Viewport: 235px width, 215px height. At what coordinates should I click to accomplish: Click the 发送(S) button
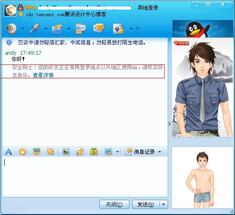pos(146,205)
